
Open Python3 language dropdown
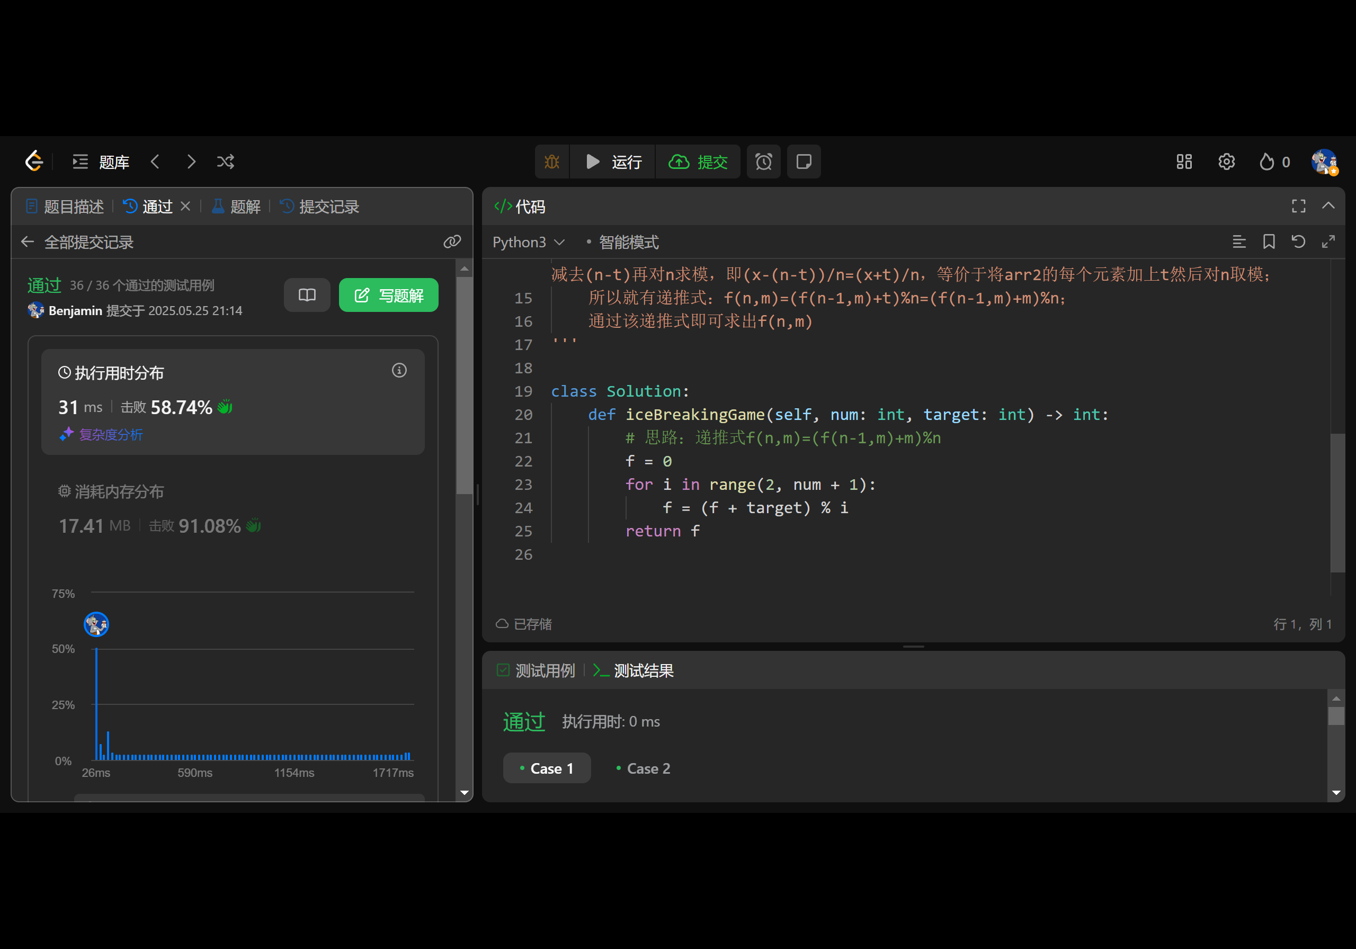[529, 242]
